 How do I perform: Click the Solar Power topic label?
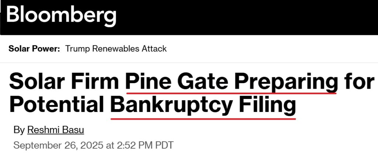tap(34, 49)
